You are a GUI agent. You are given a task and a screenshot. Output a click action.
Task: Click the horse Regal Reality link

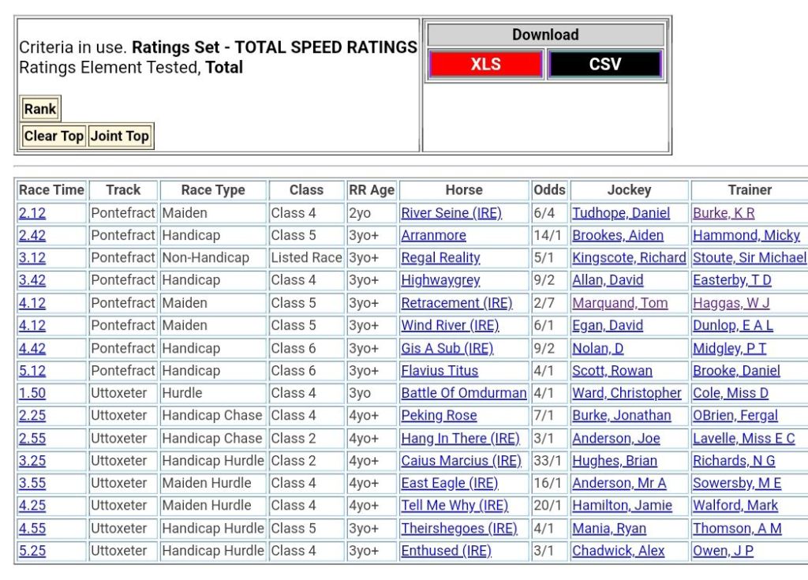point(440,258)
